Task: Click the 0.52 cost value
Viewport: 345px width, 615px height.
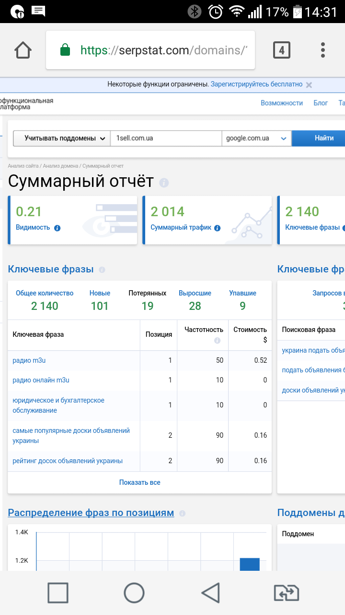Action: [x=260, y=360]
